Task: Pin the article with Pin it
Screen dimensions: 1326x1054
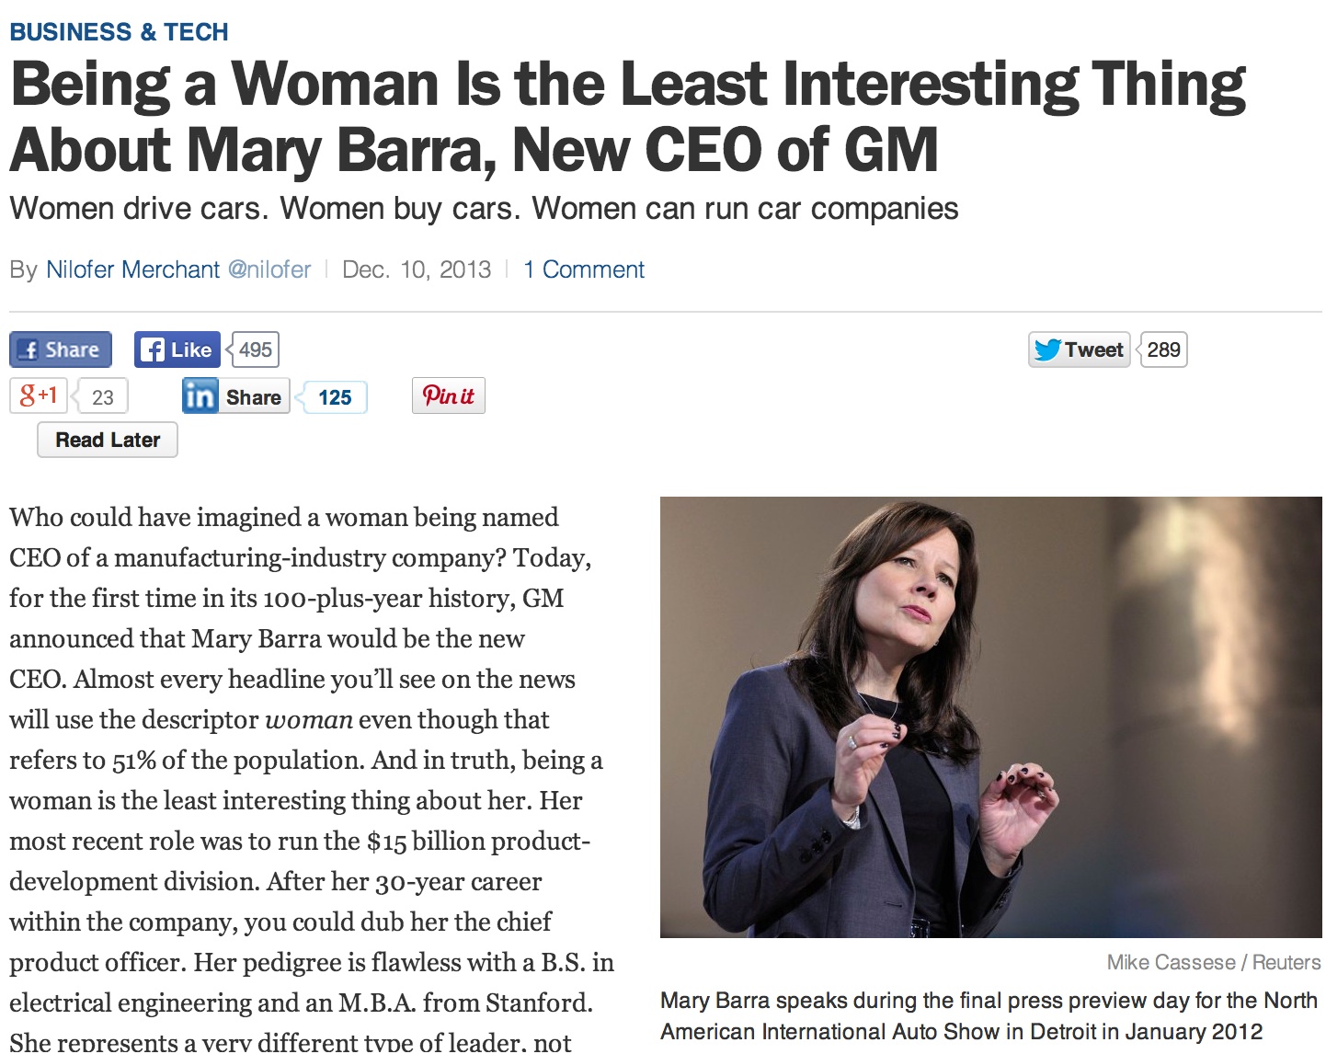Action: [448, 395]
